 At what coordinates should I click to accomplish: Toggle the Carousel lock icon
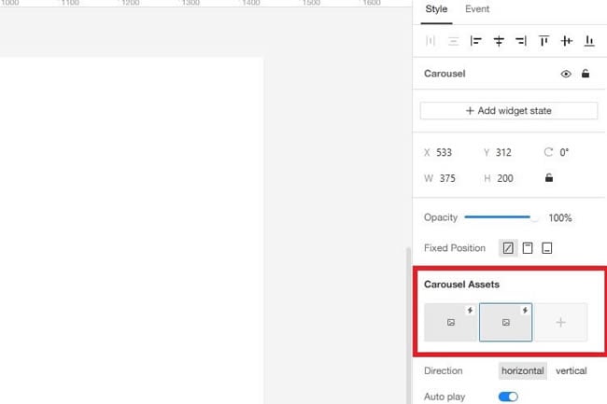[586, 74]
